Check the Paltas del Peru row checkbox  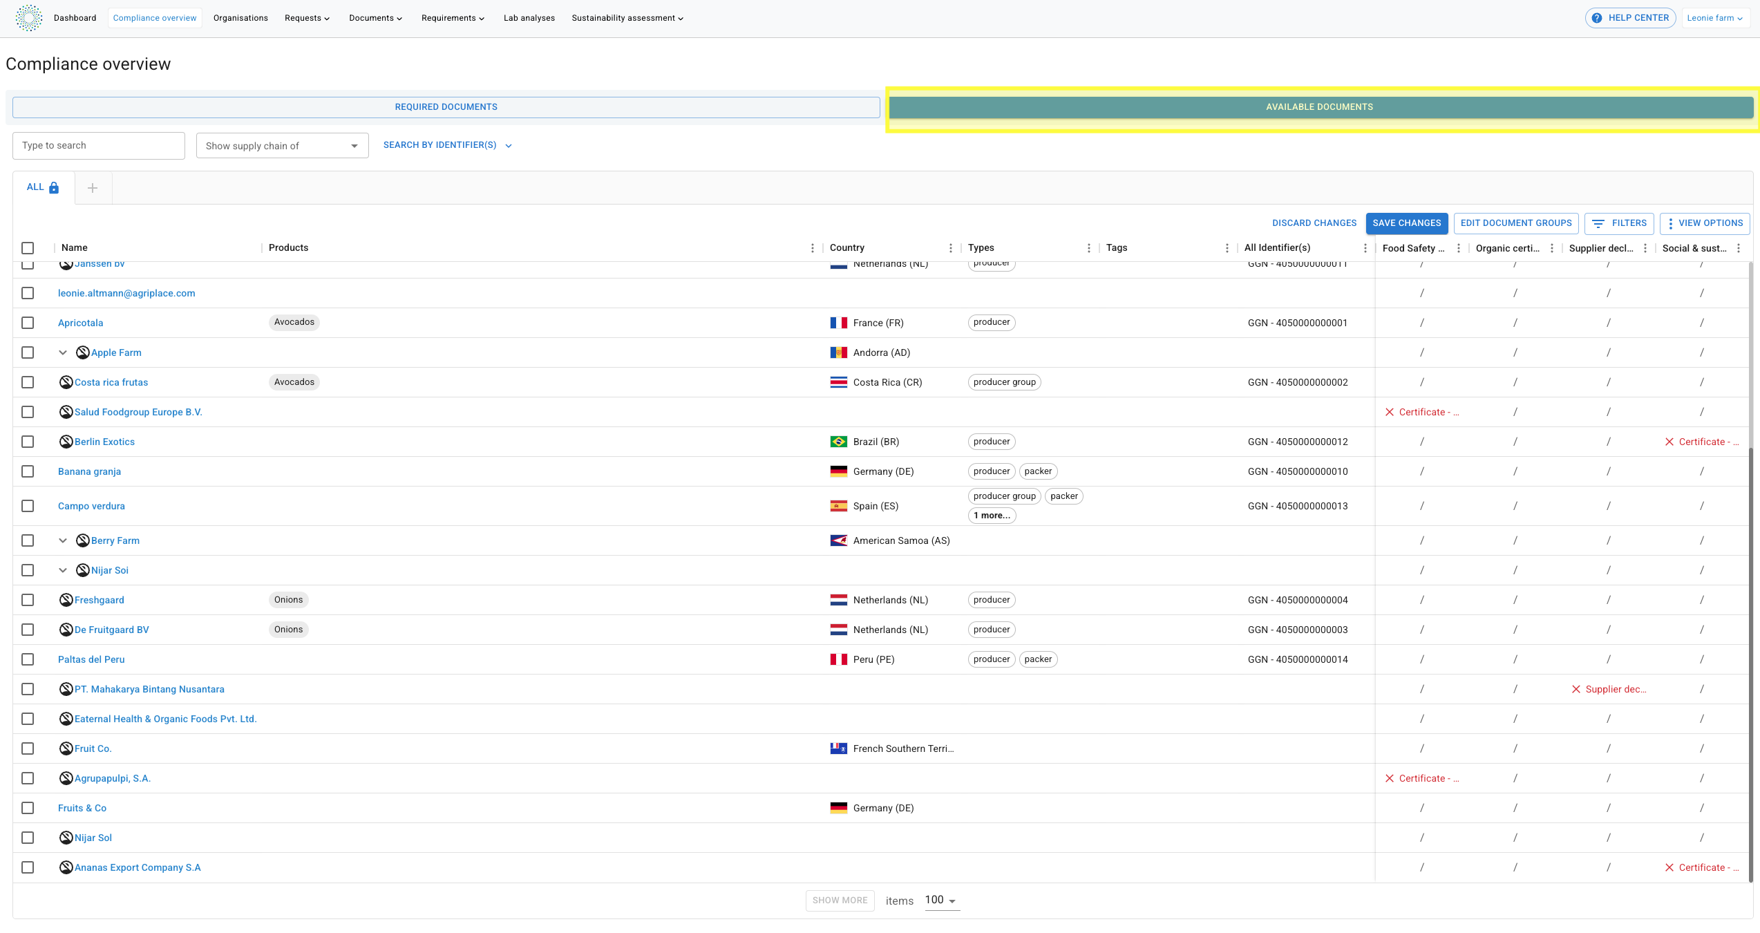point(28,659)
